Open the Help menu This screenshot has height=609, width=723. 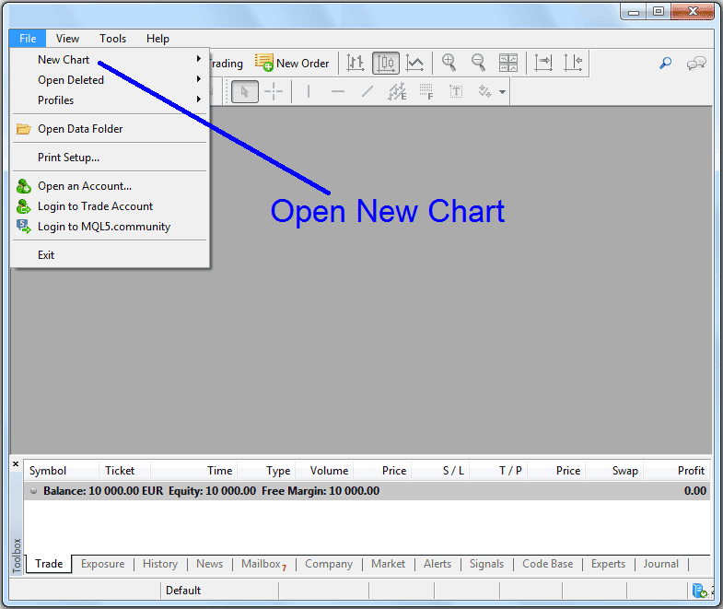coord(157,39)
